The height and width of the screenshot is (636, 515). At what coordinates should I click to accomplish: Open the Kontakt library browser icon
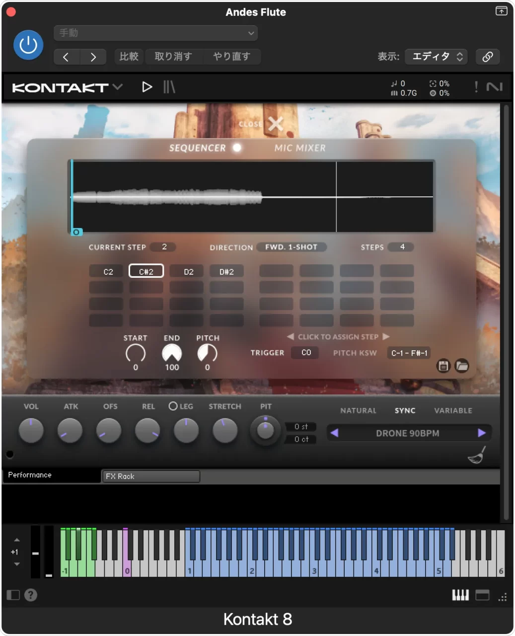pyautogui.click(x=169, y=87)
